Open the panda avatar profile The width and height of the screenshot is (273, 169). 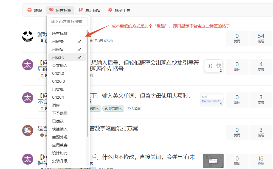point(28,37)
